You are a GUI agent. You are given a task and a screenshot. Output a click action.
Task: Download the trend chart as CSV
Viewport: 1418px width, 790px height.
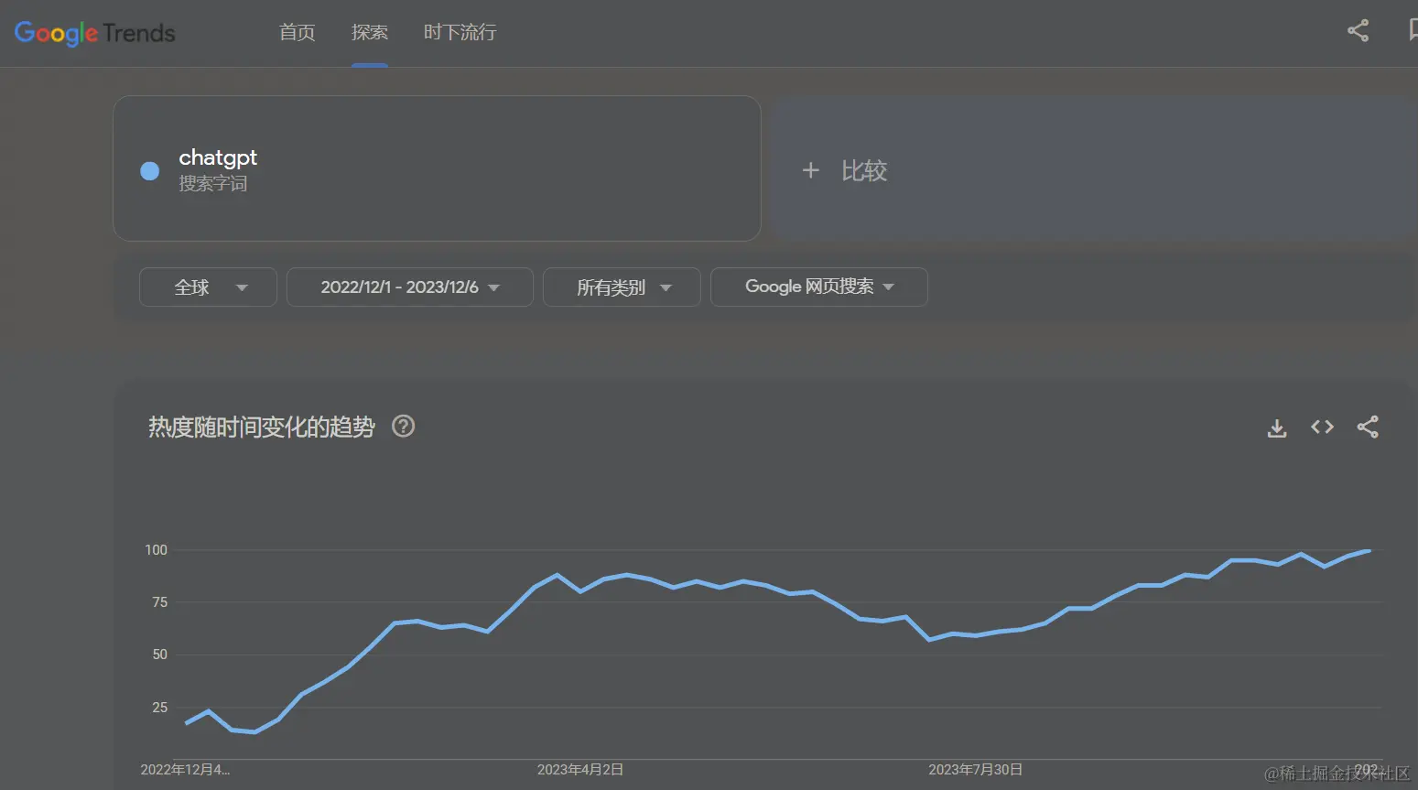click(x=1277, y=427)
